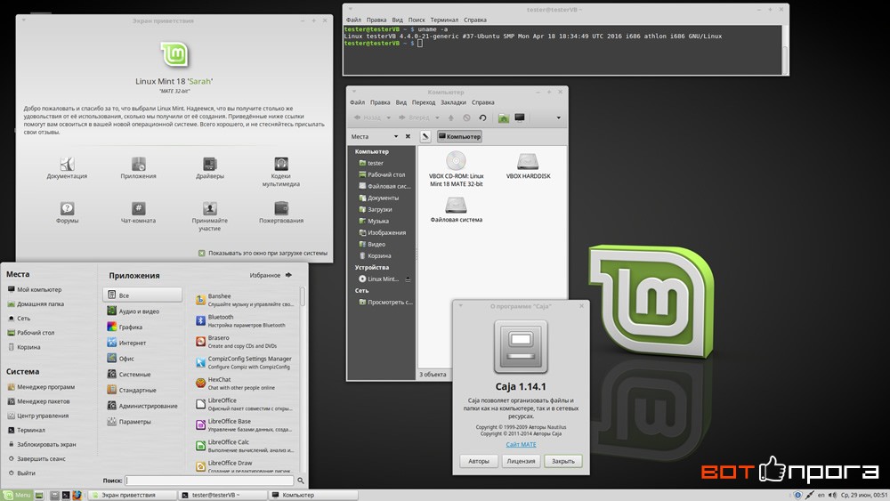The height and width of the screenshot is (501, 890).
Task: Open Менеджер программ from Система
Action: point(41,387)
